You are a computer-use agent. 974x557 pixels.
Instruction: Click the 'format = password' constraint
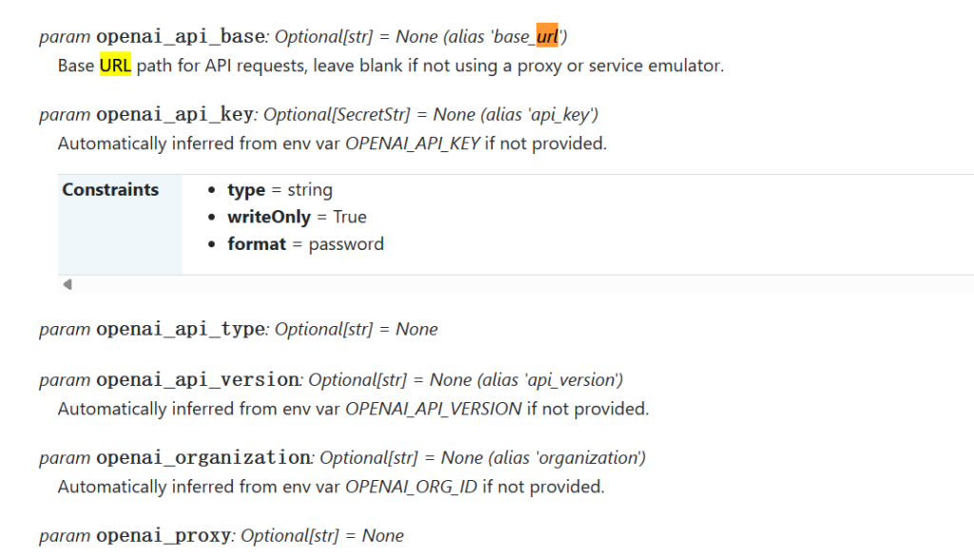305,244
